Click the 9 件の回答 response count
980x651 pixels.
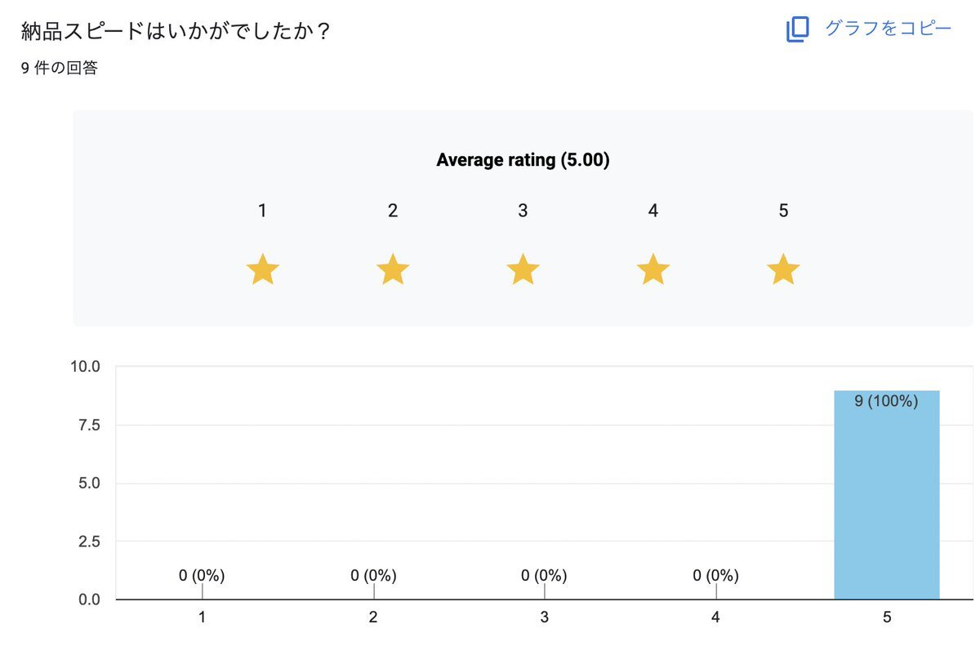point(59,68)
